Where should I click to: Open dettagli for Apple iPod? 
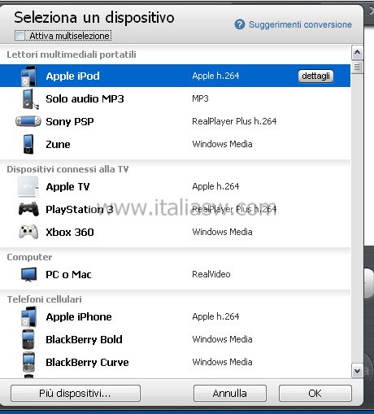315,76
